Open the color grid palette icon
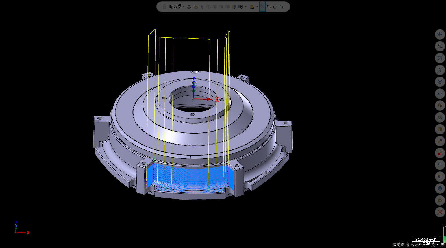446x248 pixels. point(440,177)
